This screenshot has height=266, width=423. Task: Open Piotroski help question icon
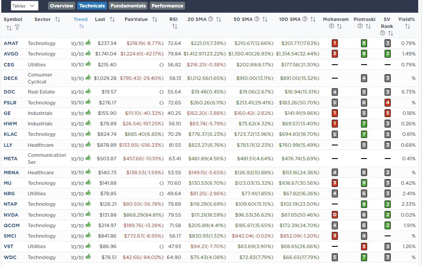tap(360, 26)
